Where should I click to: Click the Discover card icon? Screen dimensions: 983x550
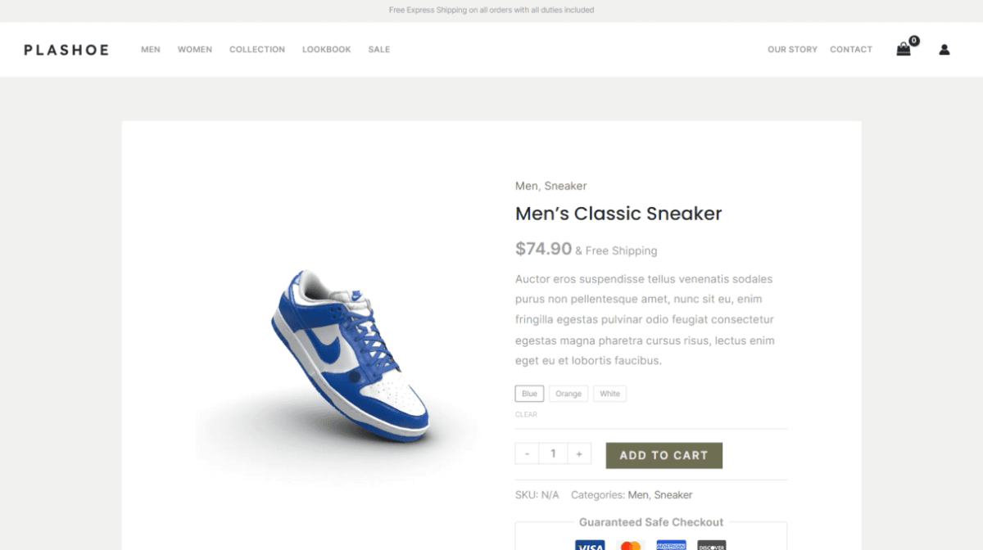711,545
